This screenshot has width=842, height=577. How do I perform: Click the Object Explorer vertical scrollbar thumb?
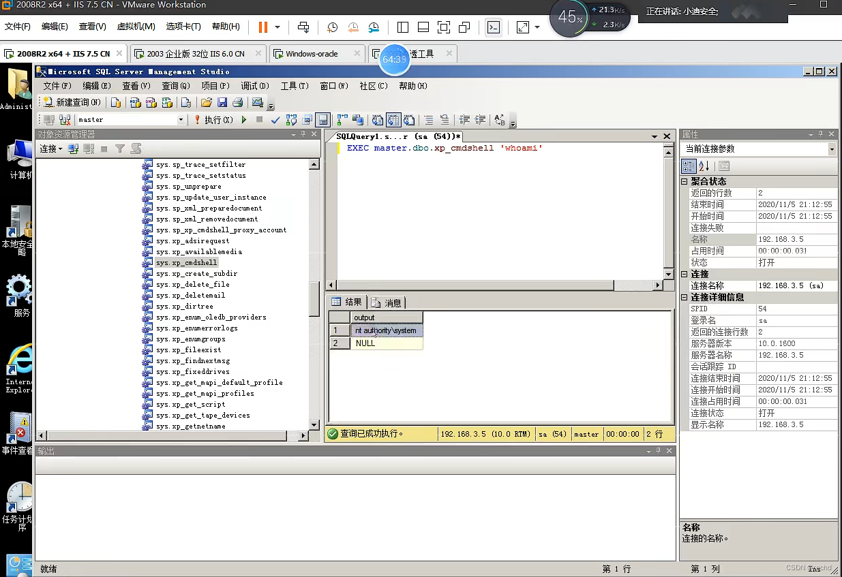pos(314,298)
